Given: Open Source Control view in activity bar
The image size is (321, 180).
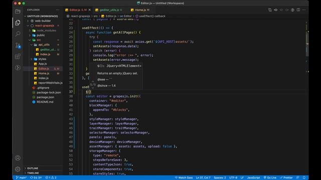Looking at the screenshot, I should (x=18, y=45).
